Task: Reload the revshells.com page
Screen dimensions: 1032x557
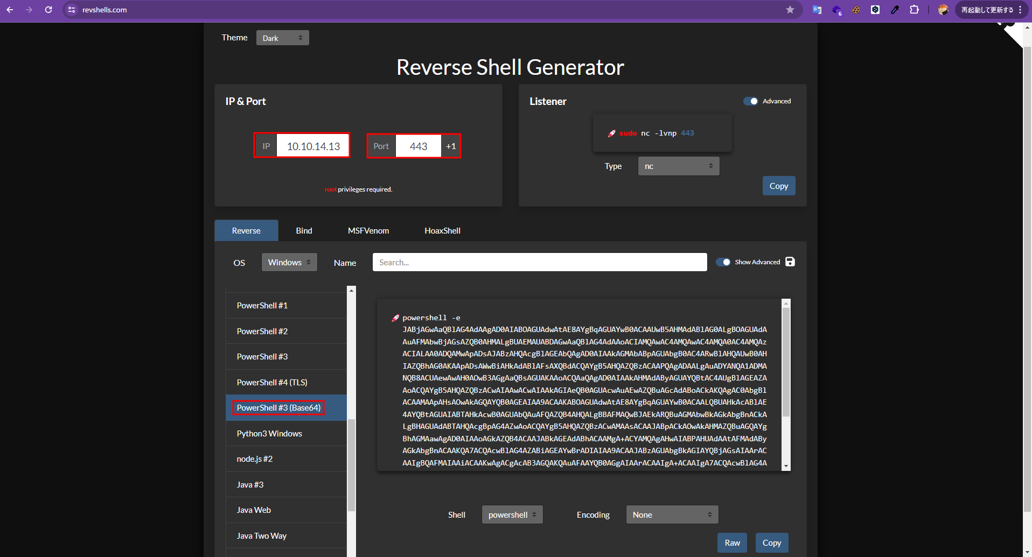Action: pyautogui.click(x=48, y=10)
